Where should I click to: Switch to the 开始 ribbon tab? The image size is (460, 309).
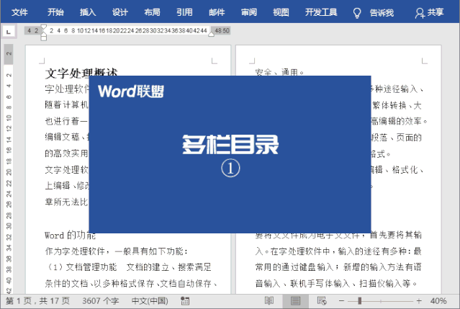(55, 12)
